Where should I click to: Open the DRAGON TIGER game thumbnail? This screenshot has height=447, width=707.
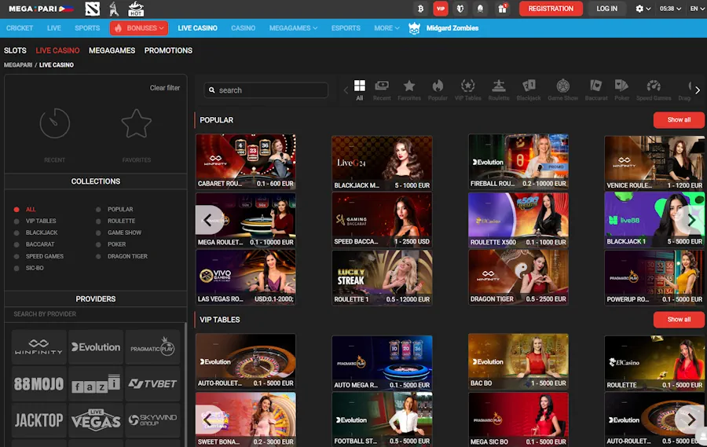tap(518, 277)
